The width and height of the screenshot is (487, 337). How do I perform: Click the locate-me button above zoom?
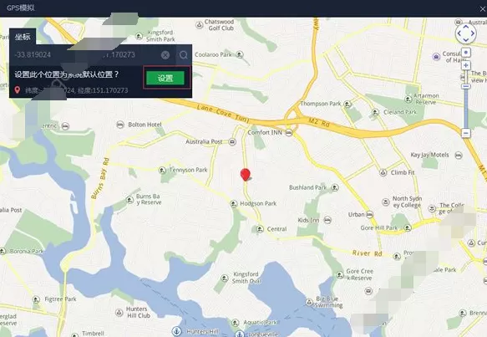click(x=465, y=52)
